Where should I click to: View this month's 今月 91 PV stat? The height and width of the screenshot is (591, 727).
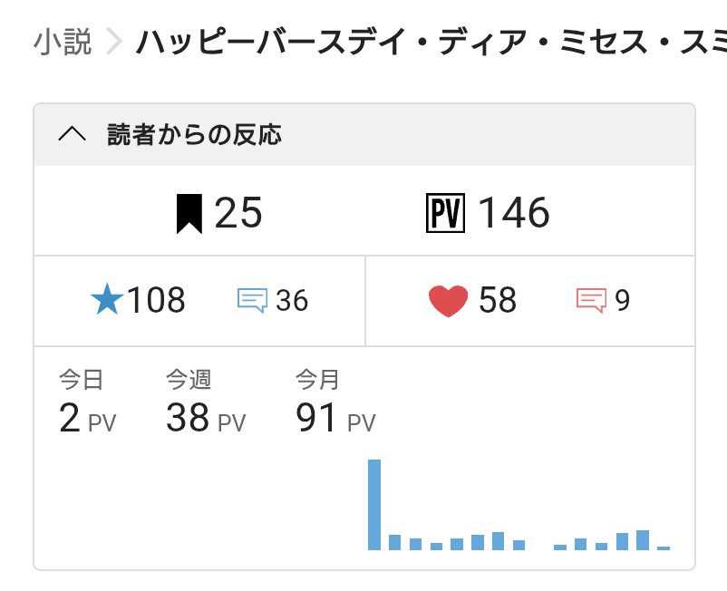pyautogui.click(x=335, y=404)
